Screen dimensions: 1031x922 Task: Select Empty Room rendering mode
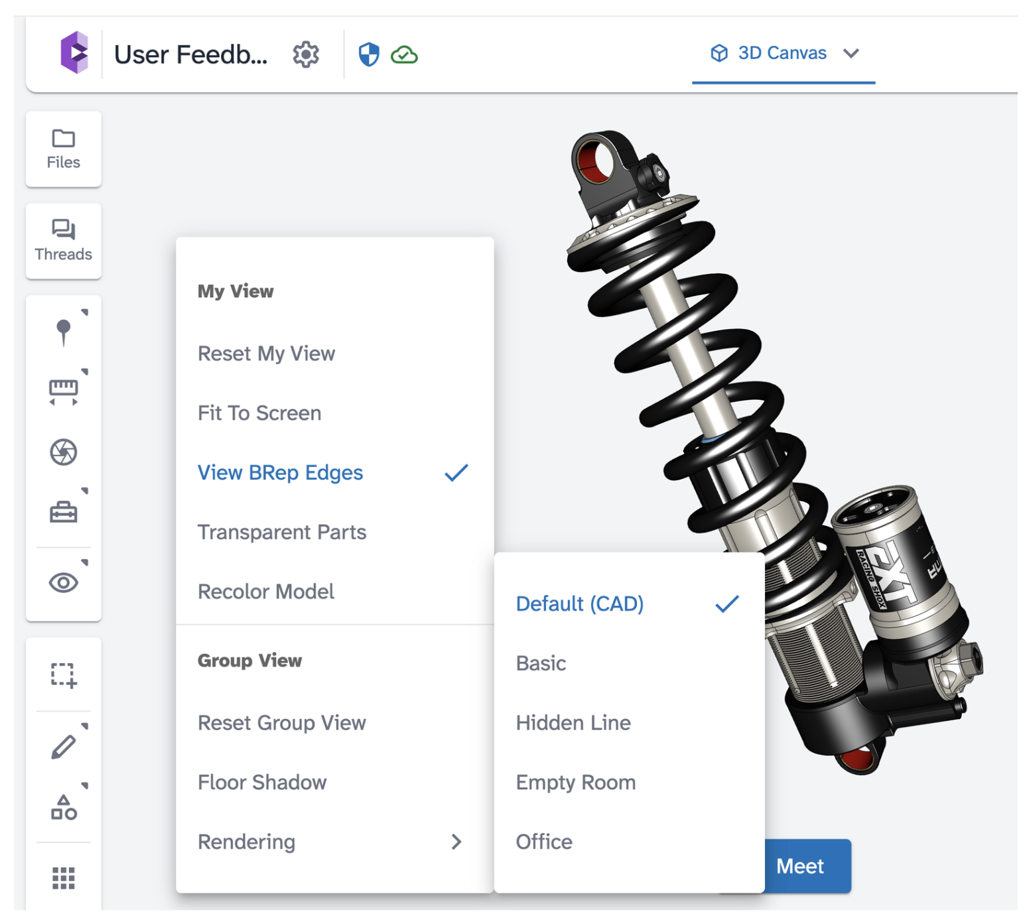629,783
